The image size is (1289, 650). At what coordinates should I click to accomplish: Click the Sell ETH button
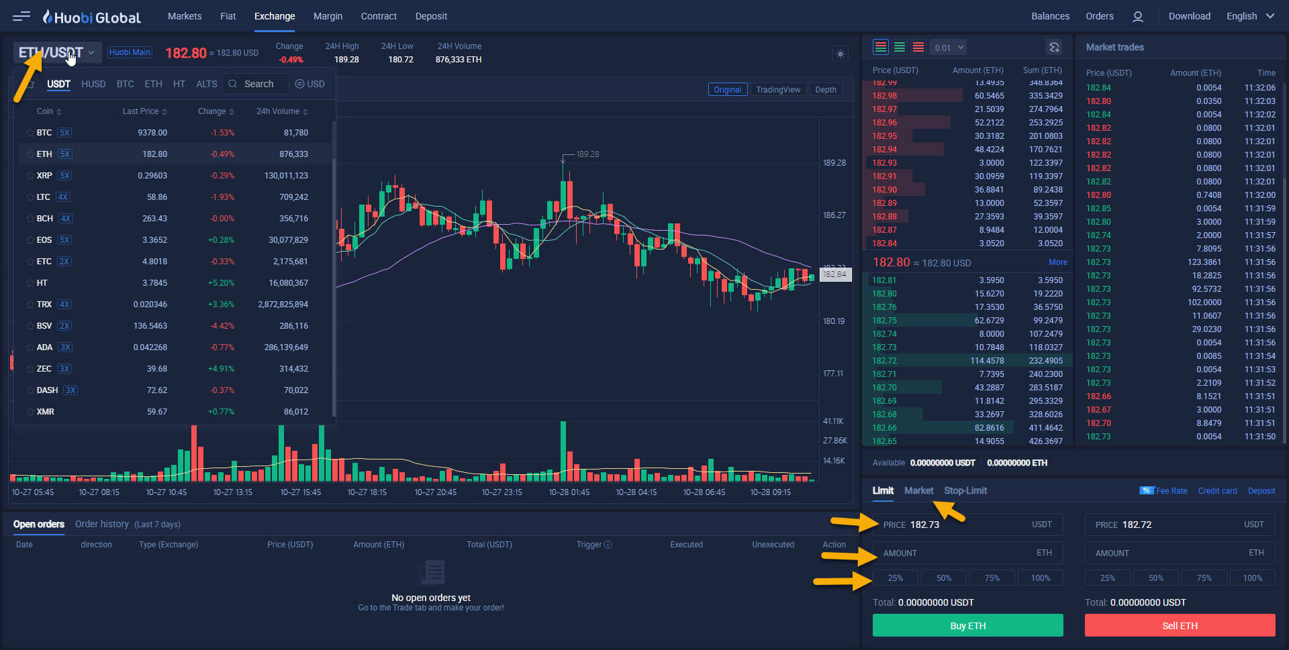pyautogui.click(x=1180, y=625)
